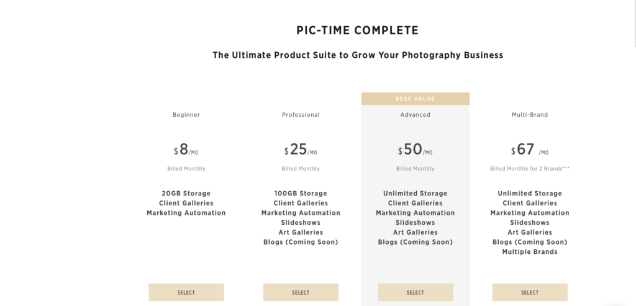The width and height of the screenshot is (636, 306).
Task: Click Billed Monthly for 2 Brands note
Action: (x=530, y=169)
